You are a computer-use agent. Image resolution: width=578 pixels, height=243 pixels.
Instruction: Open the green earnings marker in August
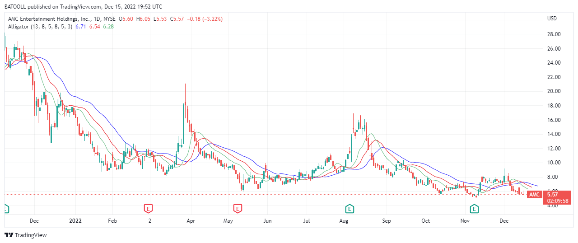350,208
